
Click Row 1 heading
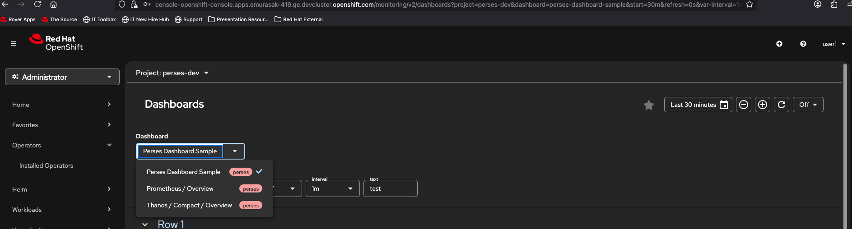171,224
